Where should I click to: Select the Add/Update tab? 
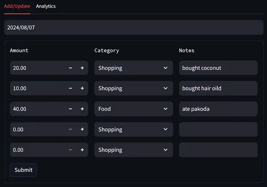(17, 6)
